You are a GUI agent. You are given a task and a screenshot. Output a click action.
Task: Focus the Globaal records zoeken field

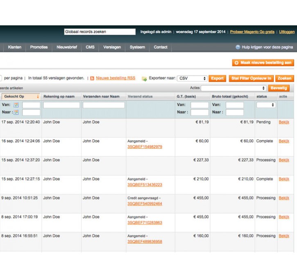point(100,32)
